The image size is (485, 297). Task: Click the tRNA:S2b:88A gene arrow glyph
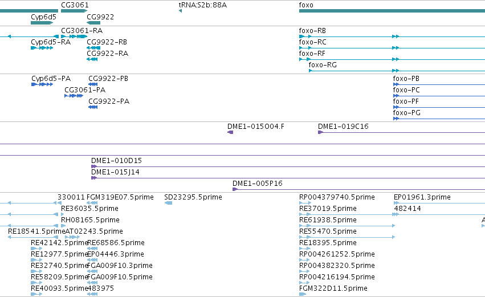click(x=180, y=11)
